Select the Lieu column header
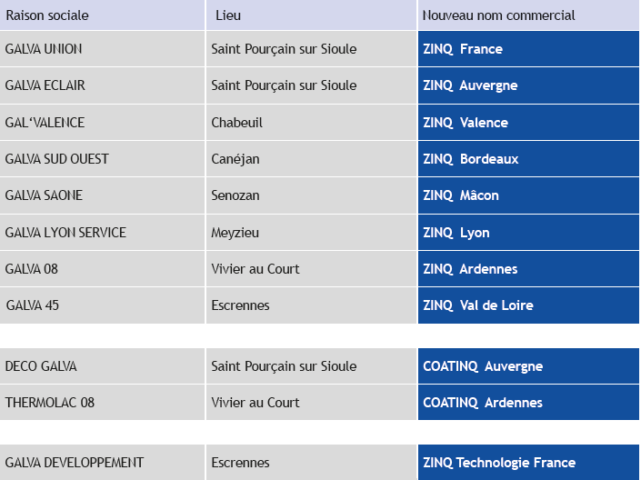 tap(311, 15)
